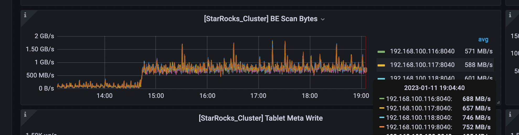Click the yellow color swatch for 192.168.100.117:8040
The image size is (519, 135).
pyautogui.click(x=381, y=65)
